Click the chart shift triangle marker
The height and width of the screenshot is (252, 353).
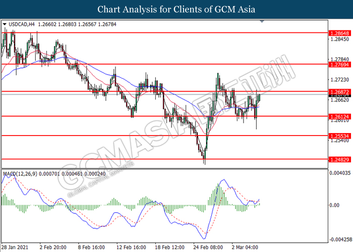pos(262,22)
